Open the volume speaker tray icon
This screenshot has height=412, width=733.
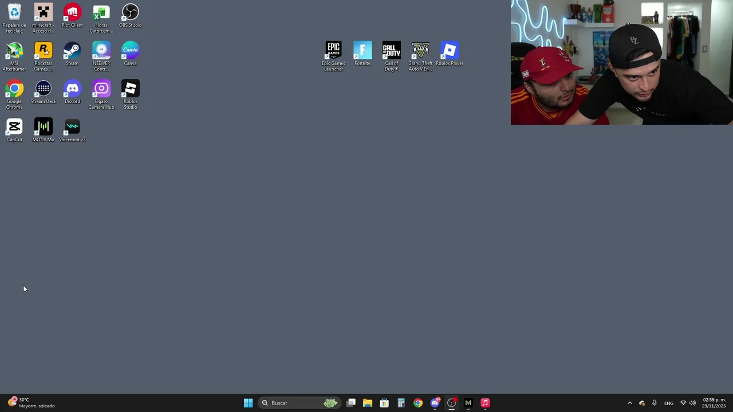[x=692, y=403]
